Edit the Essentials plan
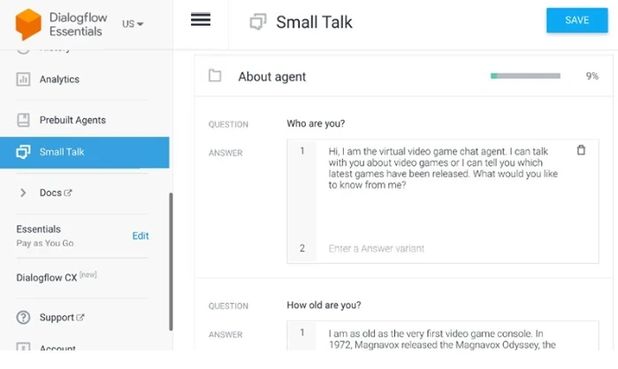Viewport: 618px width, 369px height. click(141, 236)
